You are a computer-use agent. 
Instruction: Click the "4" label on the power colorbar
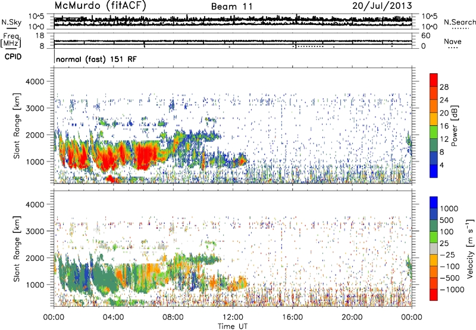coord(441,165)
